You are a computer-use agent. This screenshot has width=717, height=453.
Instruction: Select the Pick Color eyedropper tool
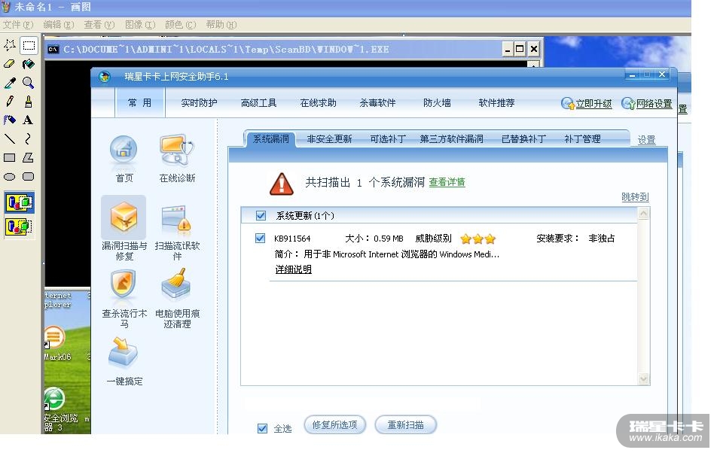click(x=10, y=83)
